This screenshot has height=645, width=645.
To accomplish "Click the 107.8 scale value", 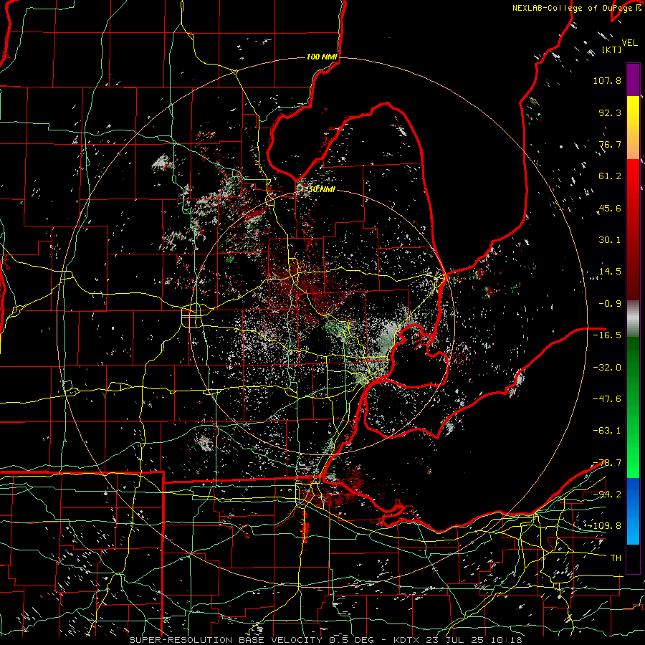I will click(x=607, y=80).
